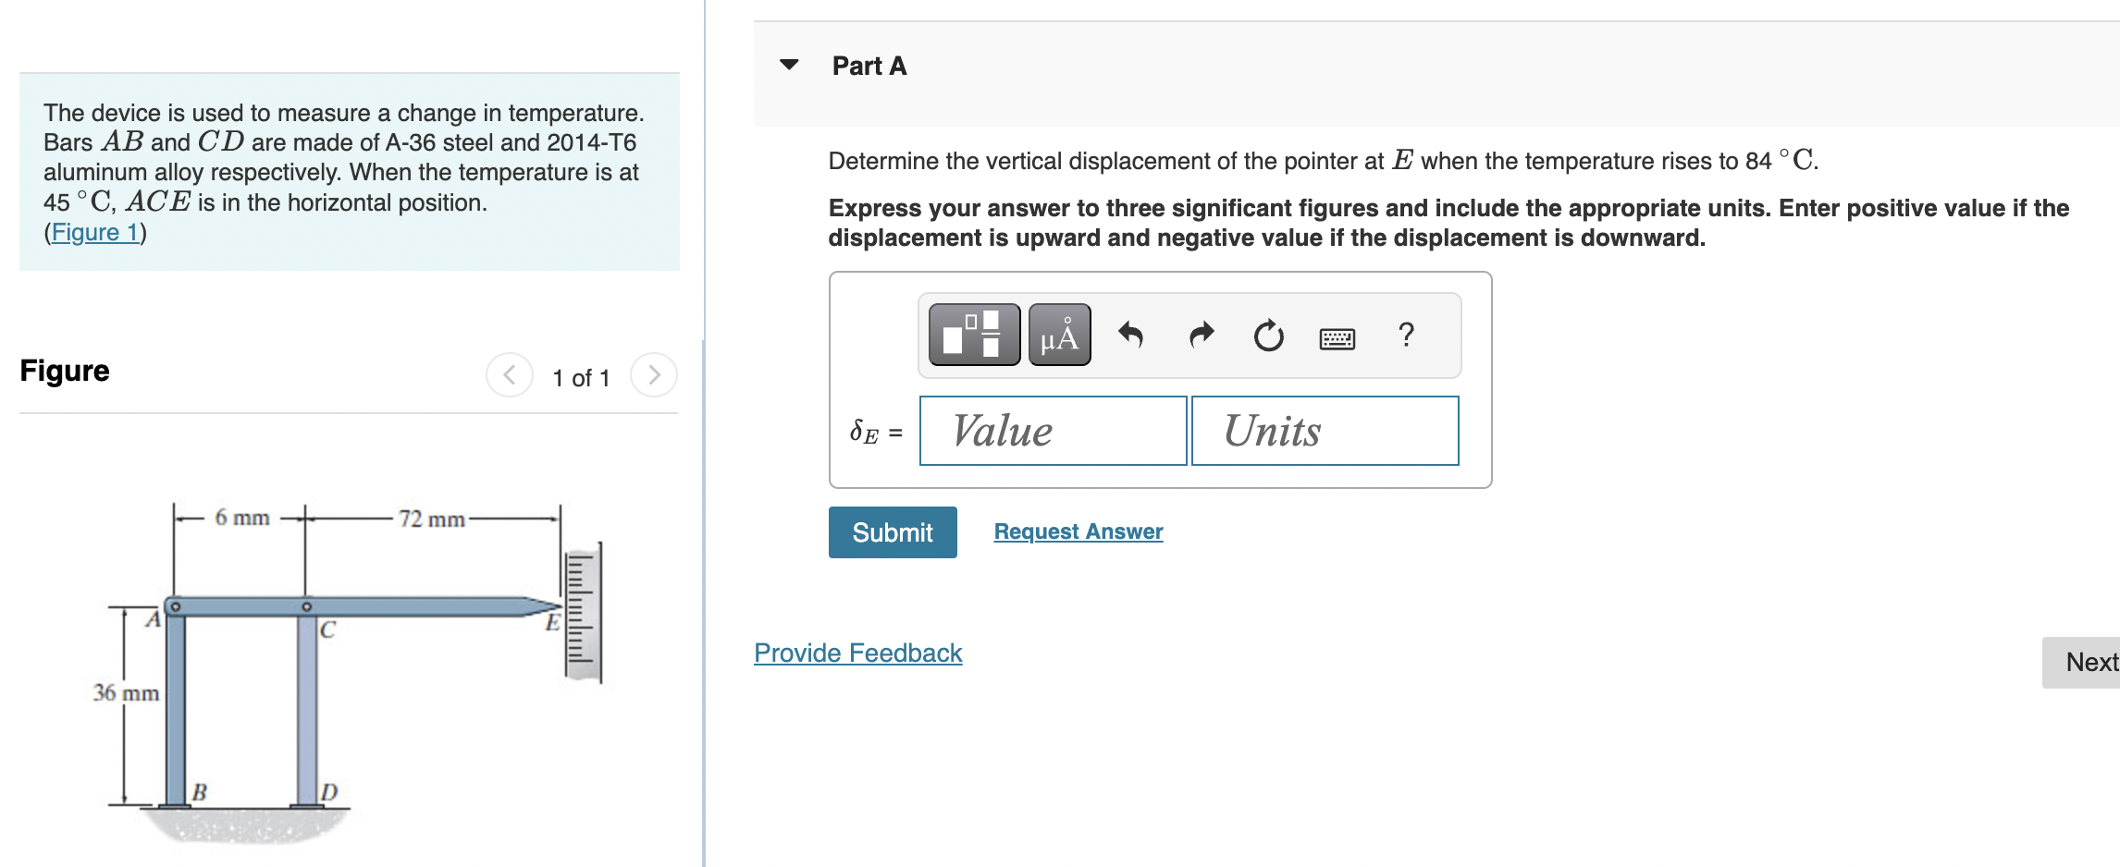Collapse the Part A section triangle
The image size is (2120, 867).
click(x=789, y=66)
